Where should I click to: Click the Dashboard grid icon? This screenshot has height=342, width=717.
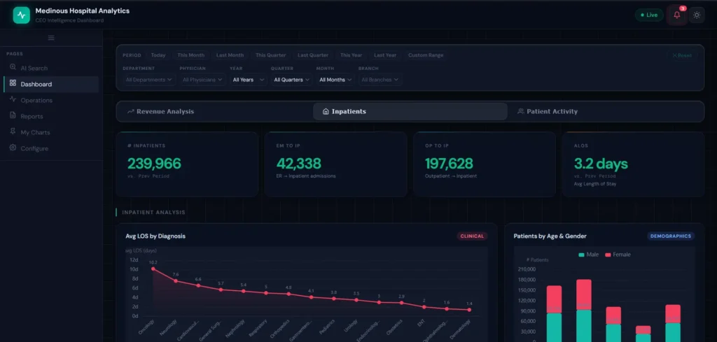point(13,83)
